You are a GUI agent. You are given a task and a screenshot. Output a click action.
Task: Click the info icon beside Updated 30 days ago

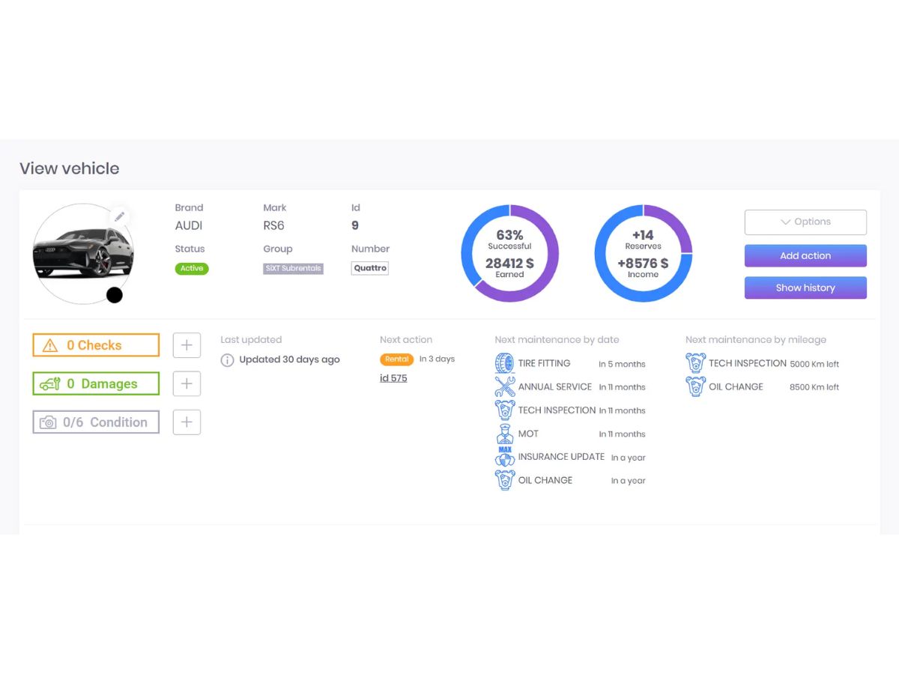227,360
